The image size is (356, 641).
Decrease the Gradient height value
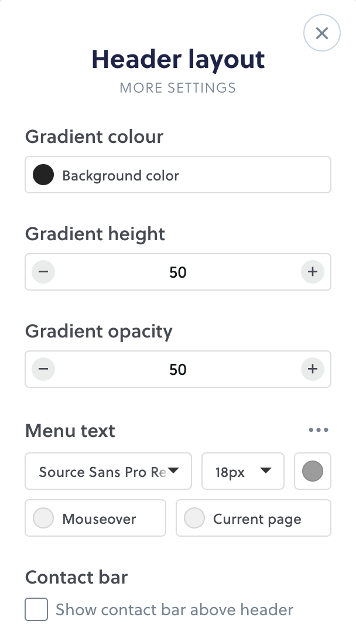(43, 271)
